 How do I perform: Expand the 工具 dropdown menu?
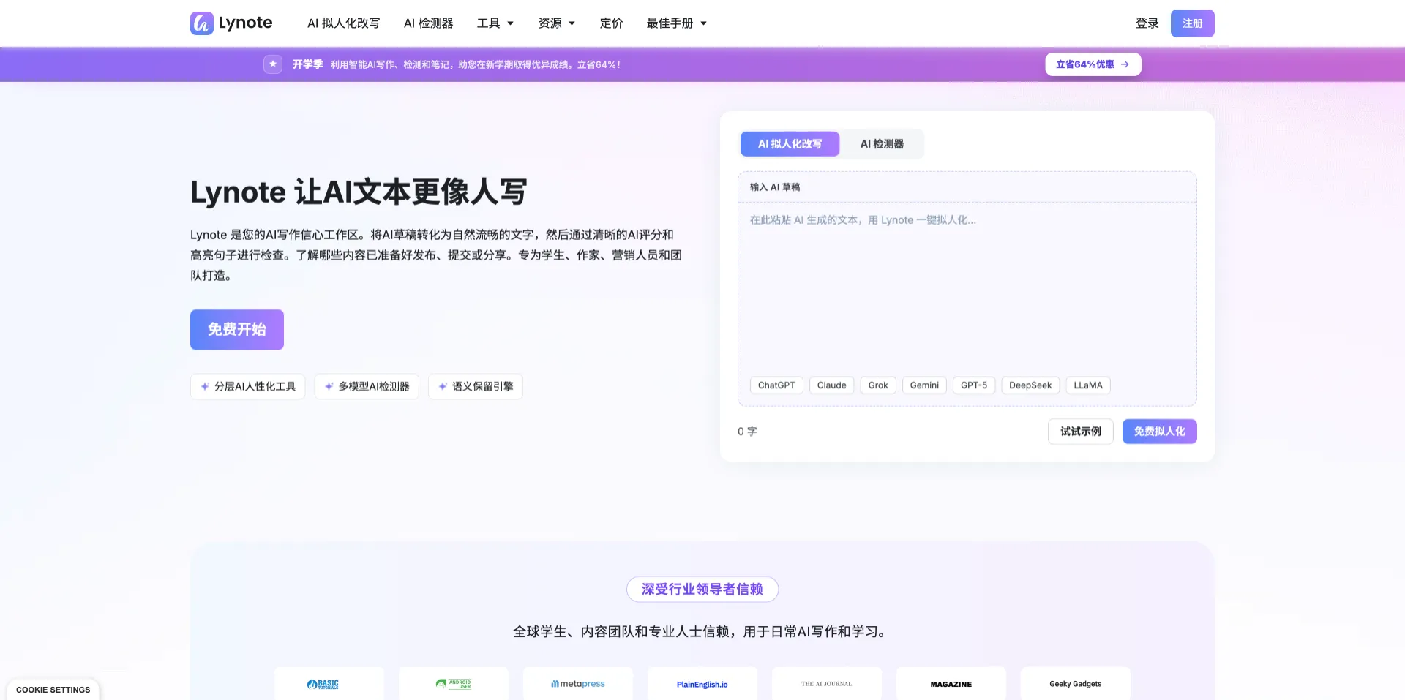coord(495,23)
